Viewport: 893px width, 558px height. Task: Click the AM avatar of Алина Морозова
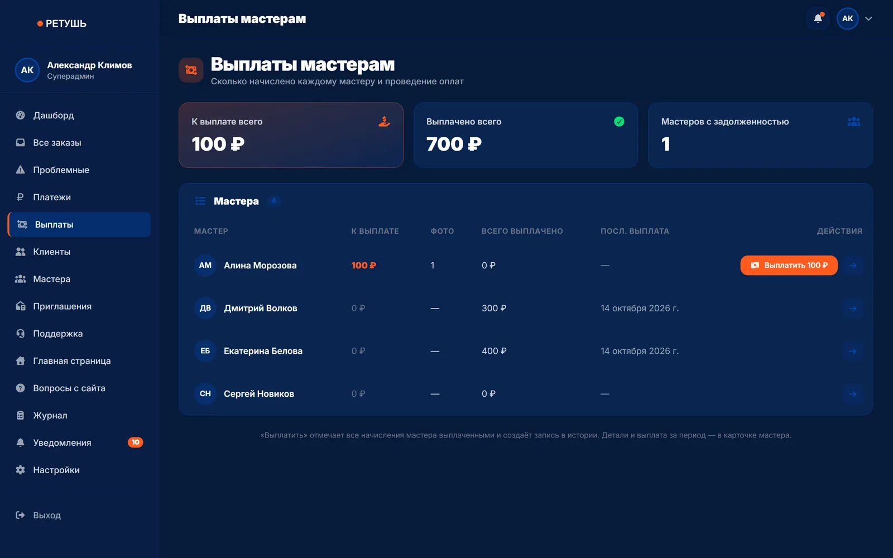205,266
